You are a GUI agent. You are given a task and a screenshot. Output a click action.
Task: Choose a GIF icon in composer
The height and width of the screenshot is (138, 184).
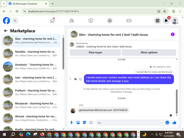(x=91, y=123)
